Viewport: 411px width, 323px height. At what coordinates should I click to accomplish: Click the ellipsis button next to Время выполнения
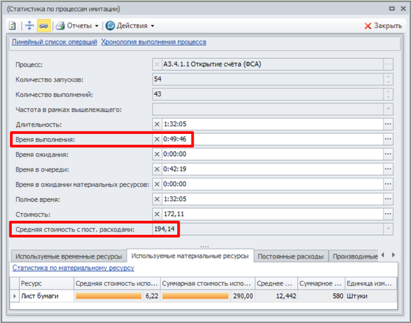click(388, 139)
